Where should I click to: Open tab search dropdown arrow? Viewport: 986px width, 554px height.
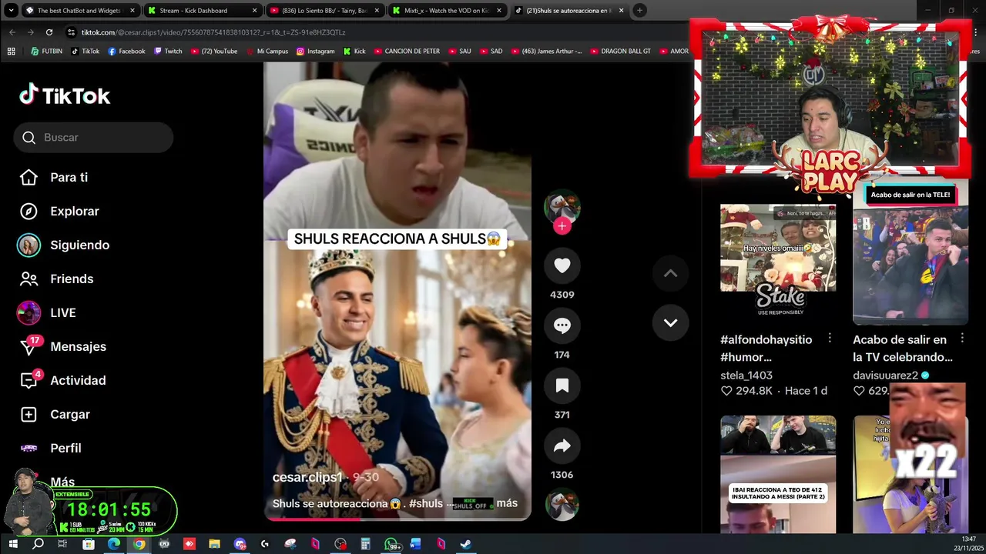click(11, 11)
